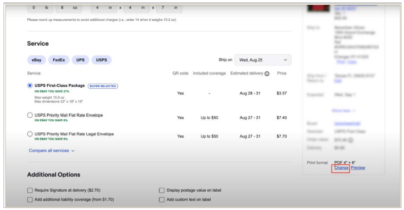The width and height of the screenshot is (404, 210).
Task: Click PDF 4" × 6" print format text
Action: tap(345, 162)
